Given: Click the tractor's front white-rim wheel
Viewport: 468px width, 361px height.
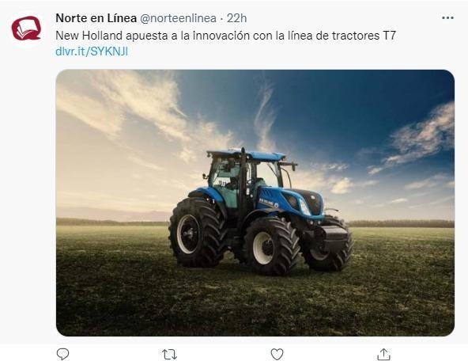Looking at the screenshot, I should (x=270, y=245).
